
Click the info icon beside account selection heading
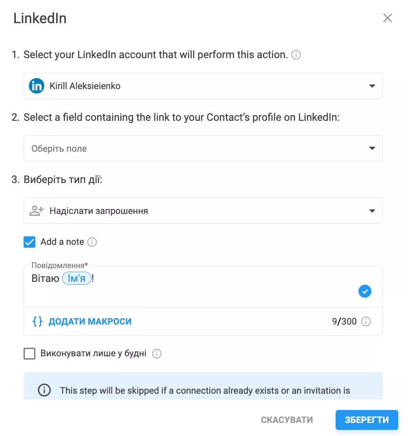point(296,55)
